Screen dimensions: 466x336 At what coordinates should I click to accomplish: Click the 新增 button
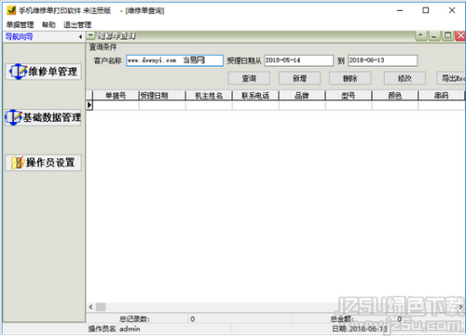(299, 78)
